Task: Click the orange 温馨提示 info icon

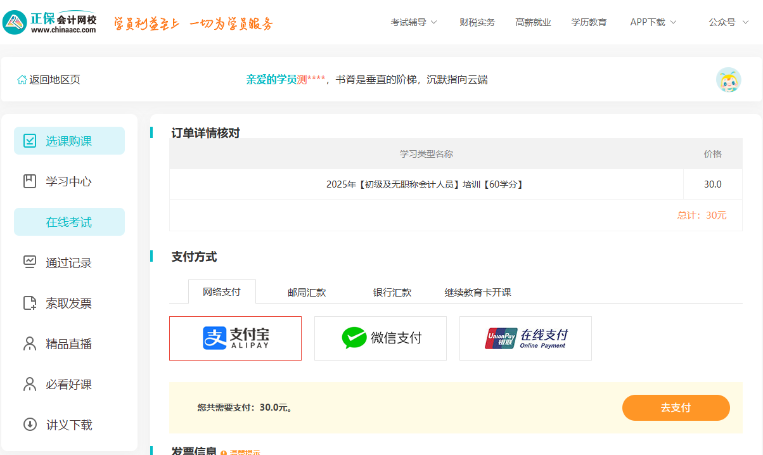Action: tap(224, 452)
